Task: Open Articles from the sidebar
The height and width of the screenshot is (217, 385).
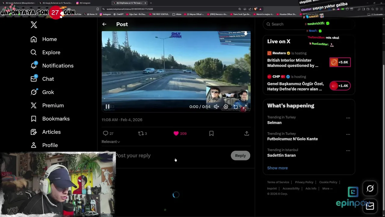Action: tap(45, 132)
